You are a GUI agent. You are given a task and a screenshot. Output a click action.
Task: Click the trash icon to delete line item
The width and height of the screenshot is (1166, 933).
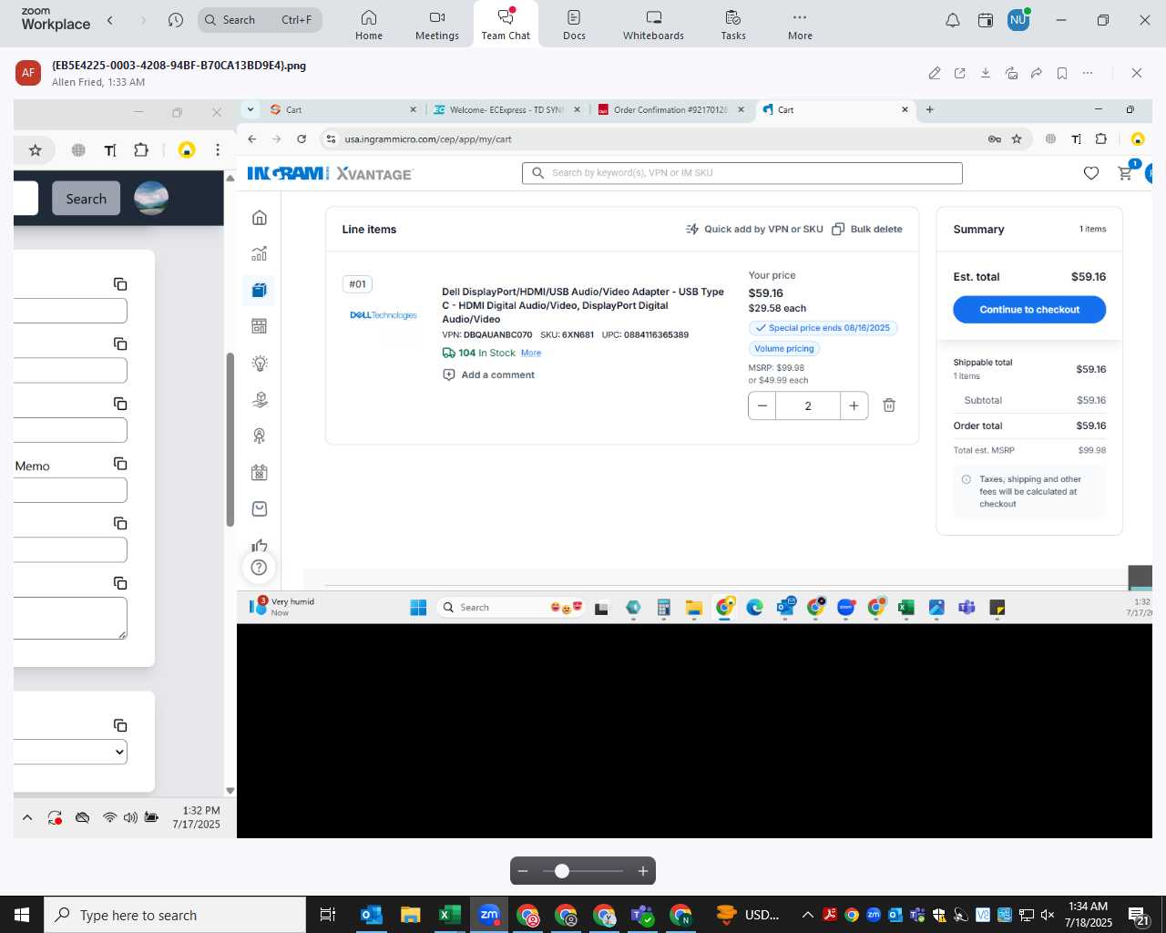click(x=889, y=405)
